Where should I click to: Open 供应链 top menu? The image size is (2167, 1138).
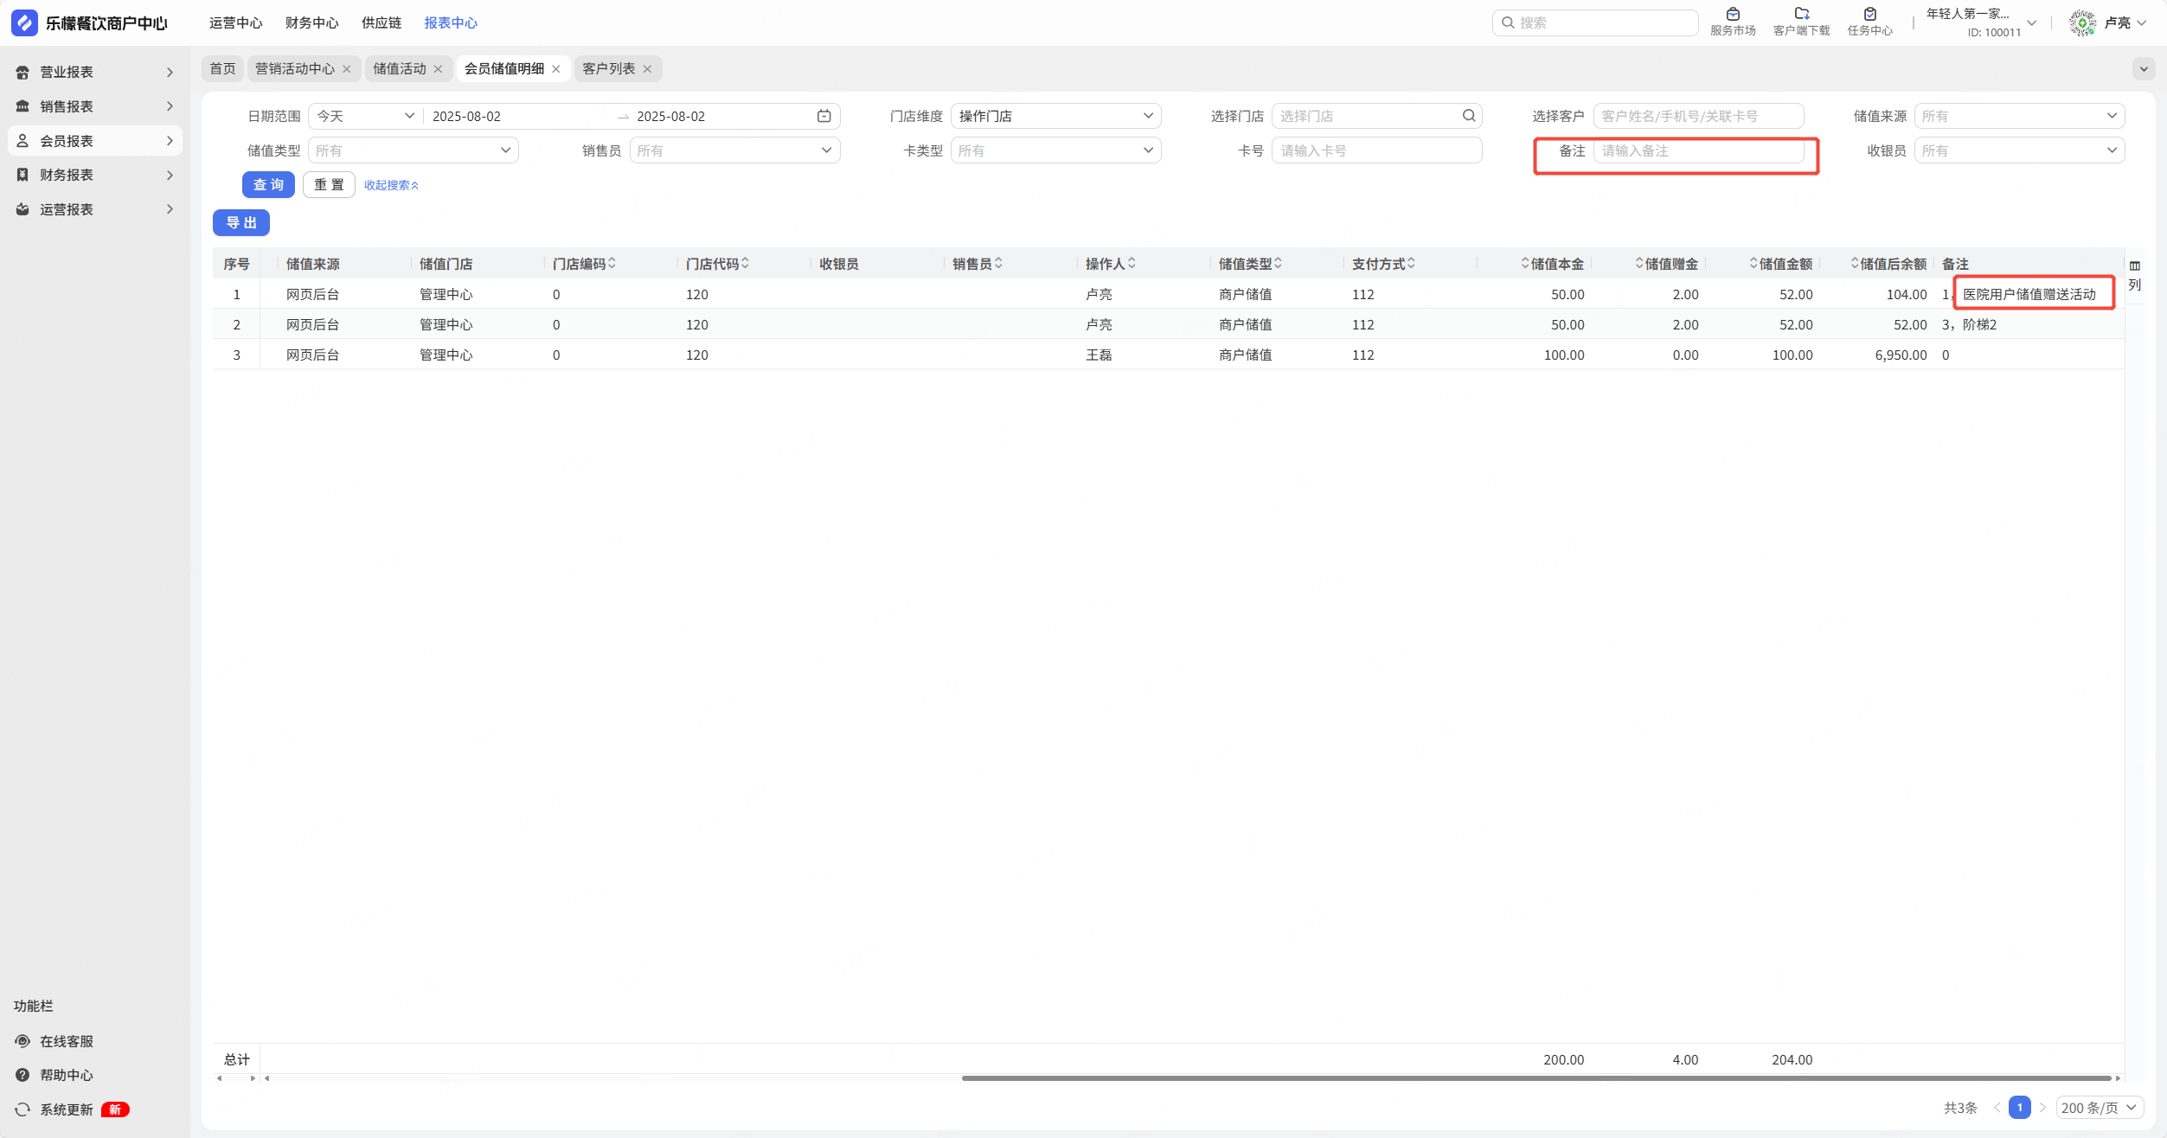tap(381, 23)
